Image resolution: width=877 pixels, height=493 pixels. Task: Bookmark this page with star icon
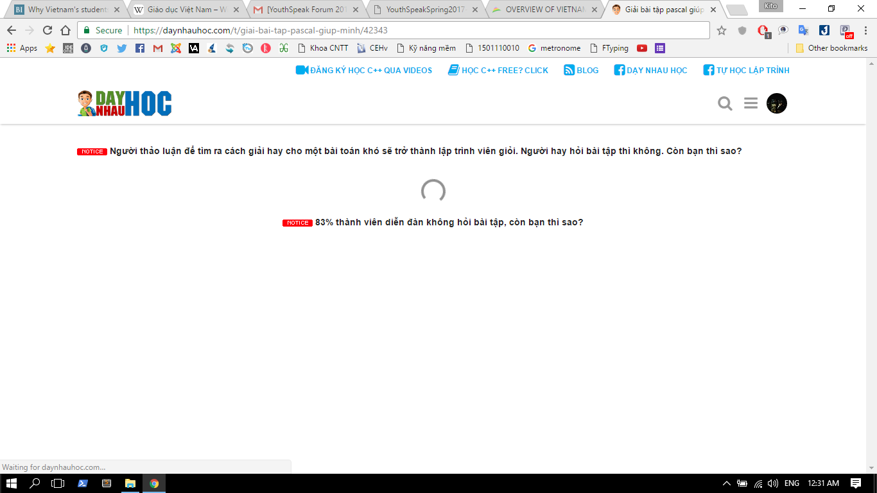pyautogui.click(x=722, y=30)
